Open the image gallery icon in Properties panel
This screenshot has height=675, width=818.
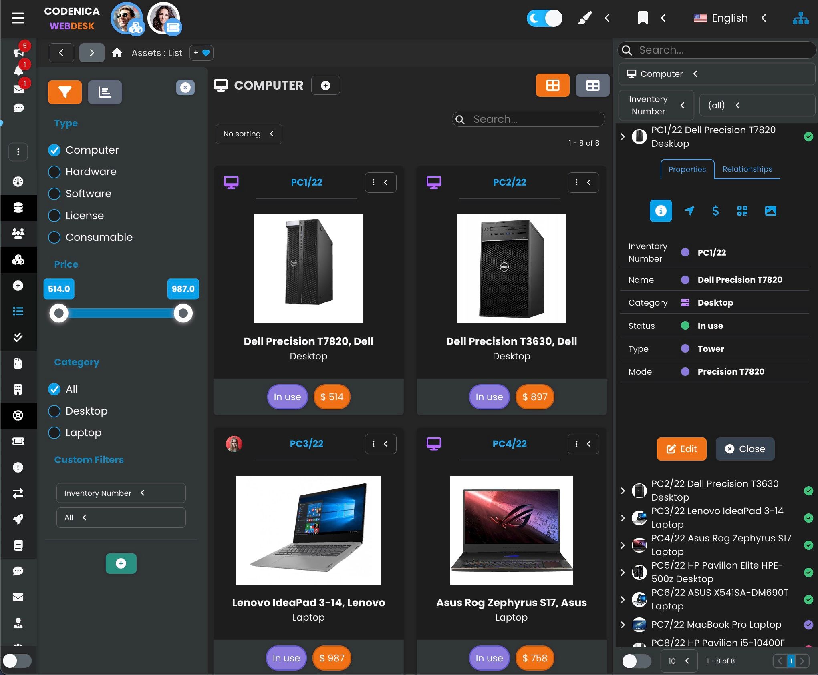pos(771,211)
